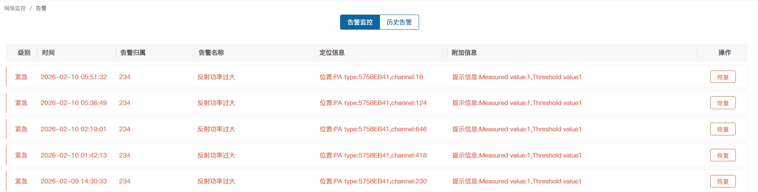This screenshot has width=758, height=192.
Task: Click the 告警名称 column header
Action: (211, 52)
